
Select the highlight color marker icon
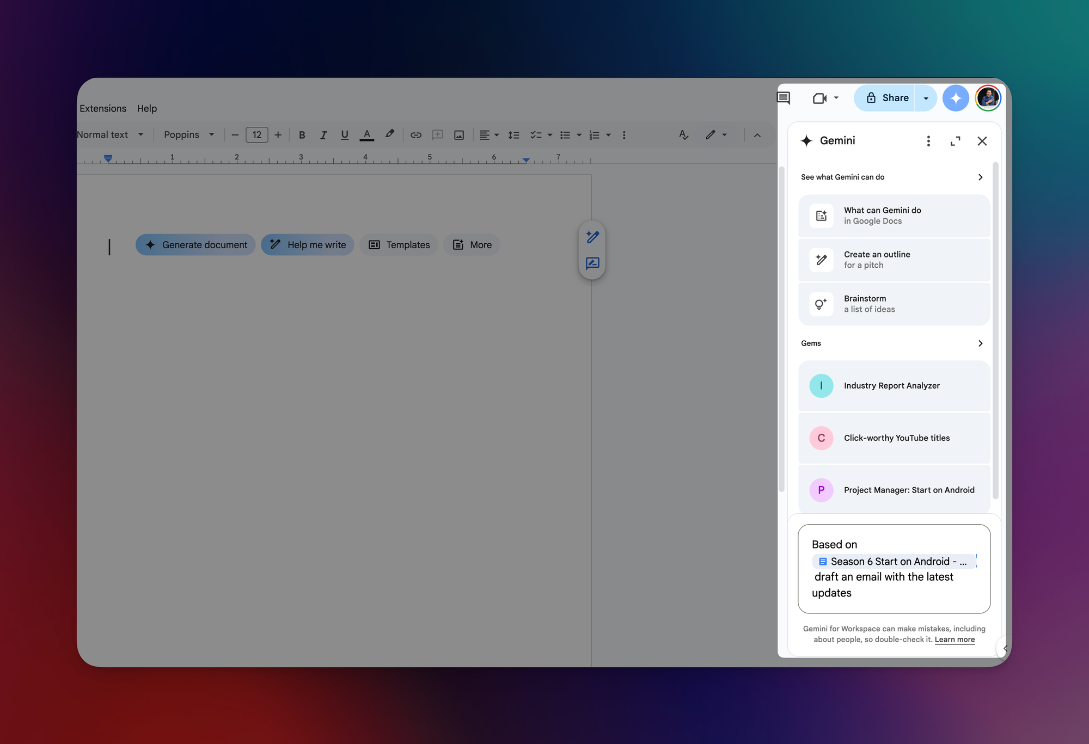[389, 134]
